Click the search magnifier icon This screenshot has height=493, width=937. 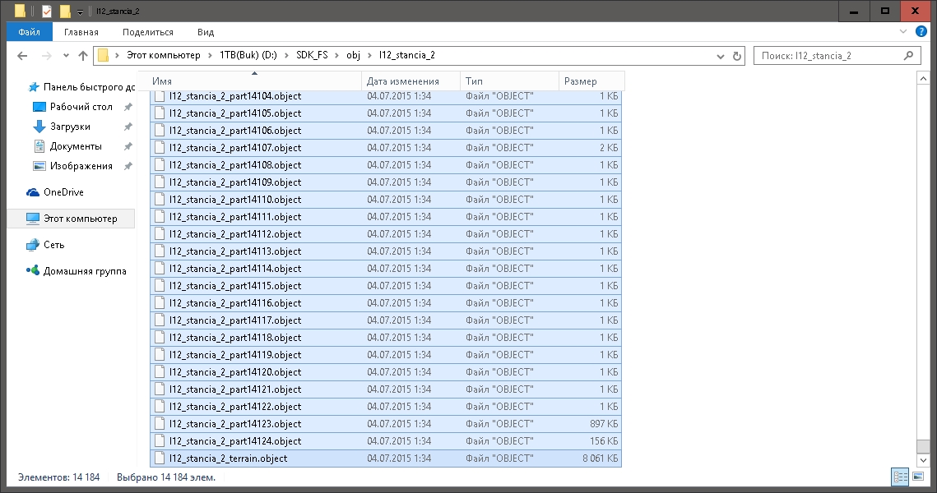coord(908,56)
